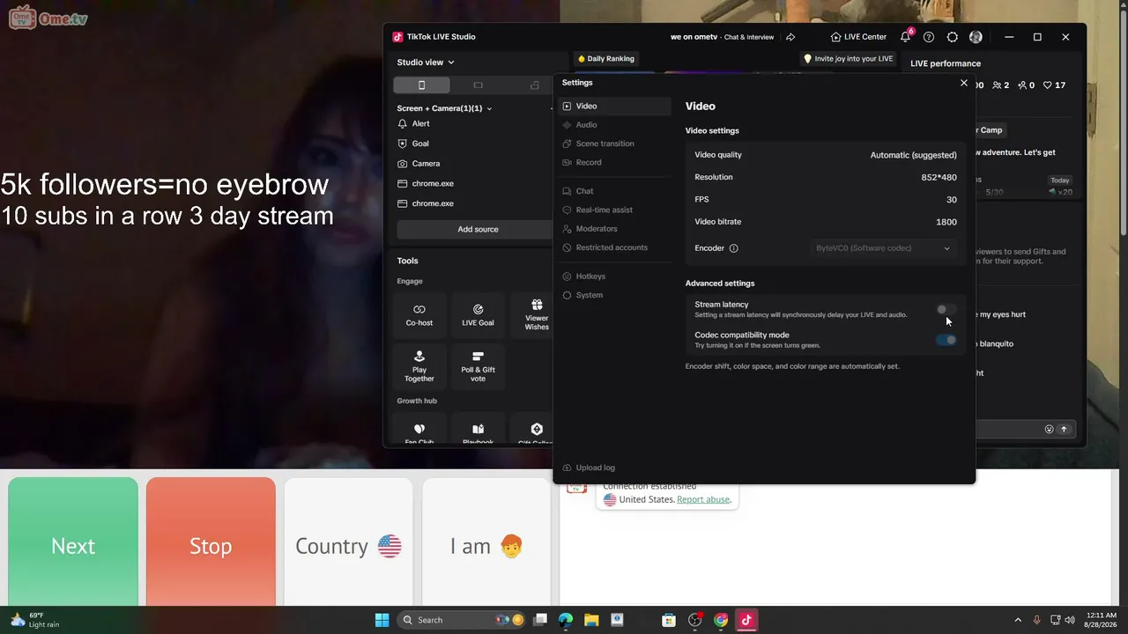Open the Audio settings category
The image size is (1128, 634).
tap(616, 125)
